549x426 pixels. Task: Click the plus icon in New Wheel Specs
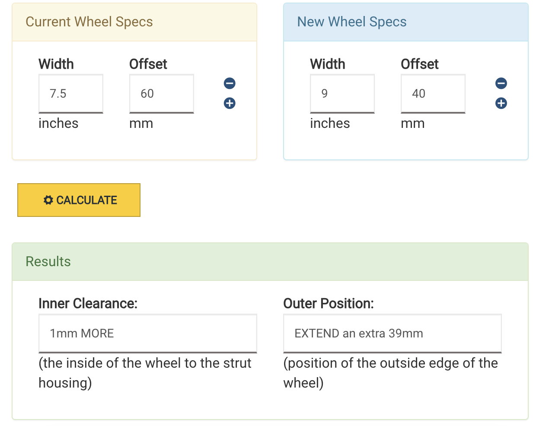click(x=501, y=103)
